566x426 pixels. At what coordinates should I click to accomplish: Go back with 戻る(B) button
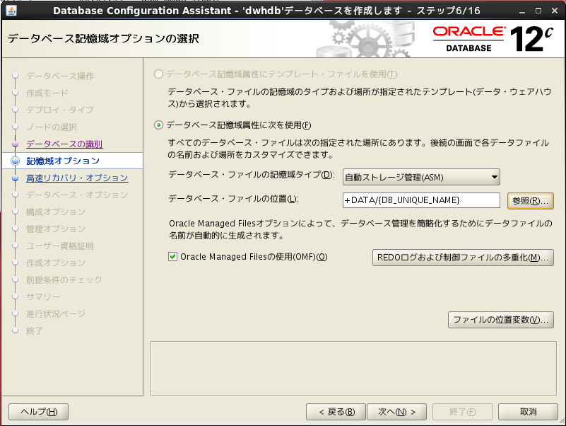336,412
